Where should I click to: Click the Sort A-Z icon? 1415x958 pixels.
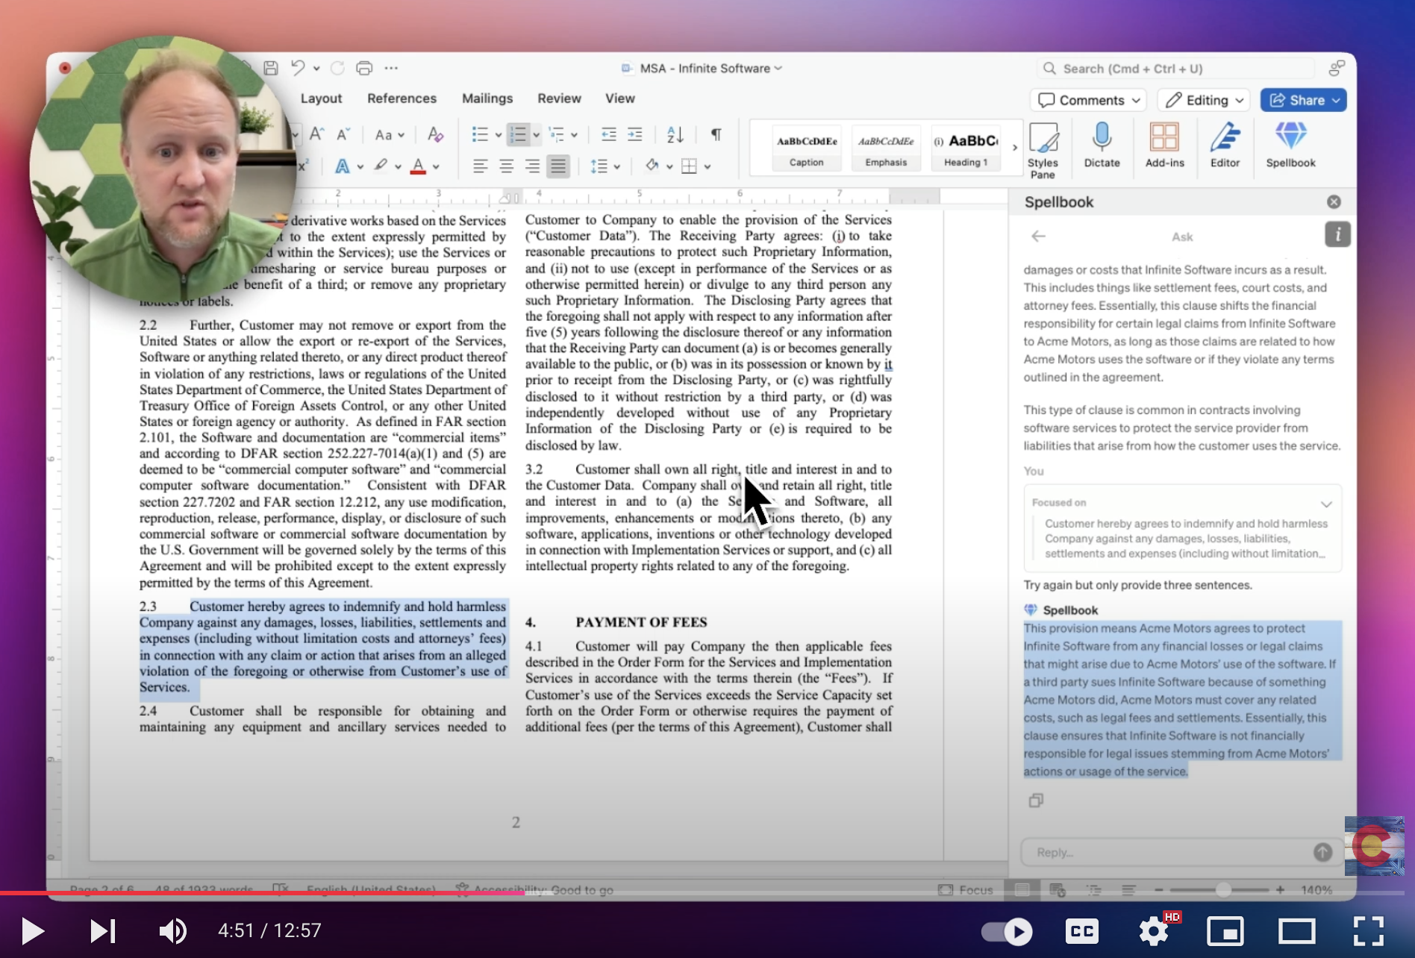pos(675,134)
